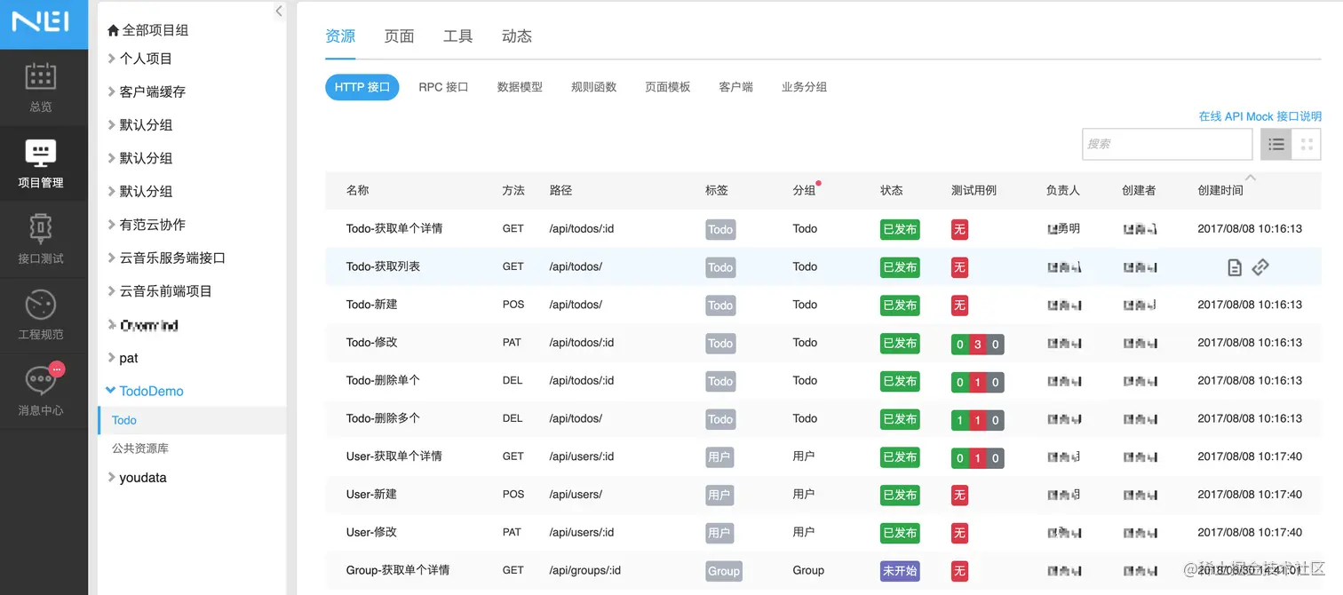Open the User-新建 interface

tap(371, 495)
